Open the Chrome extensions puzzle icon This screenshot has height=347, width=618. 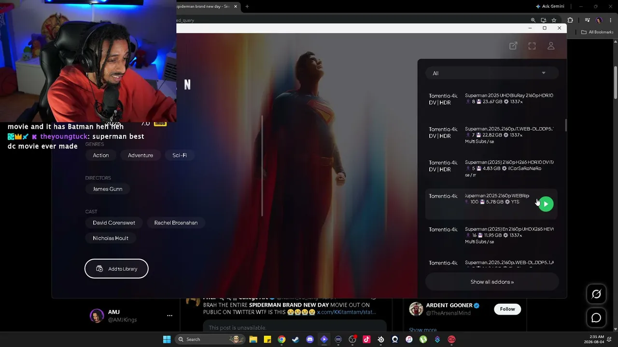570,20
